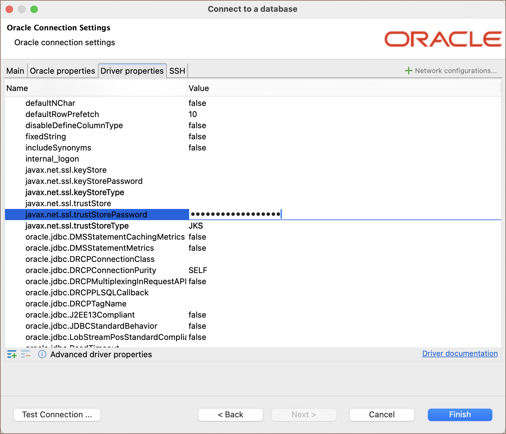Cancel the database connection dialog
This screenshot has width=506, height=434.
pyautogui.click(x=381, y=414)
